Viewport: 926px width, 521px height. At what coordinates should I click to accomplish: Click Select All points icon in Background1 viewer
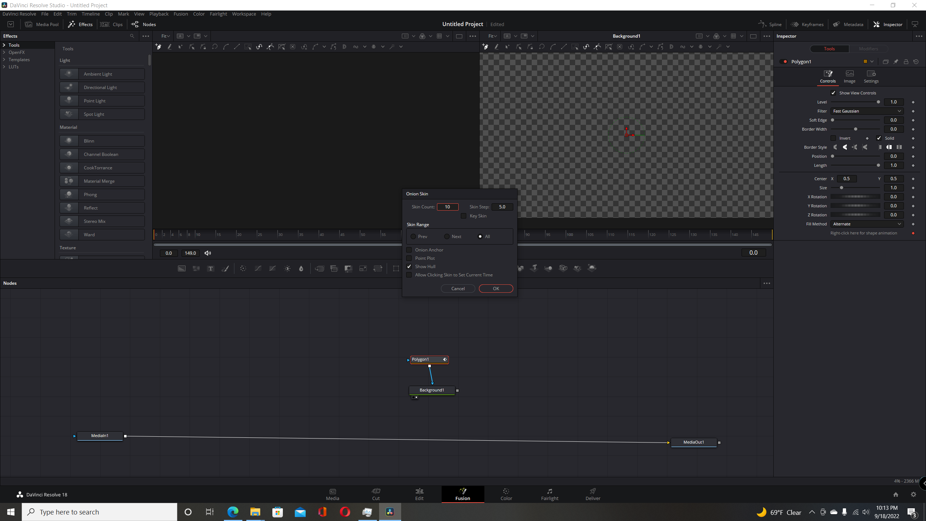coord(575,47)
